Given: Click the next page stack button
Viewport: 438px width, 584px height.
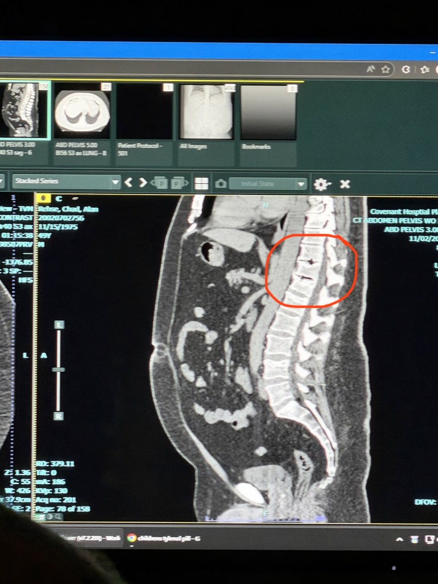Looking at the screenshot, I should click(179, 183).
